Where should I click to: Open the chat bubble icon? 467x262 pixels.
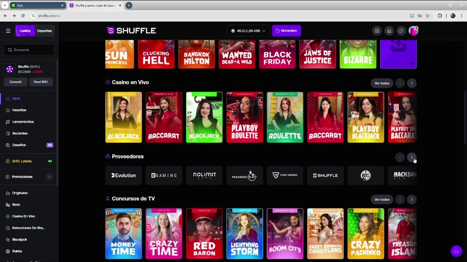pyautogui.click(x=401, y=31)
